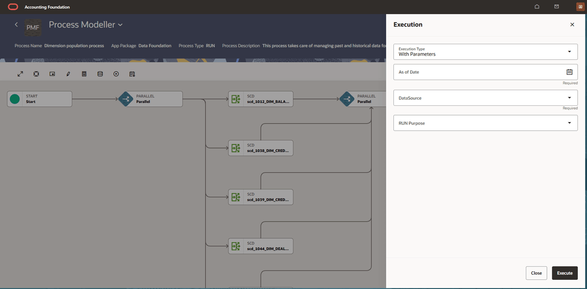Click the Dimension population process name text

pyautogui.click(x=74, y=46)
